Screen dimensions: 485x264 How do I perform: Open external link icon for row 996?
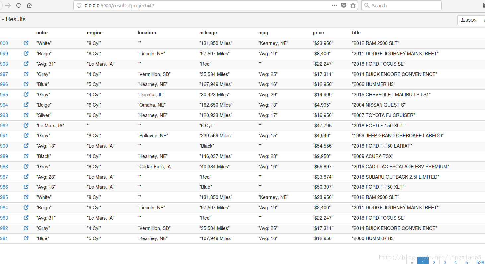pyautogui.click(x=26, y=84)
